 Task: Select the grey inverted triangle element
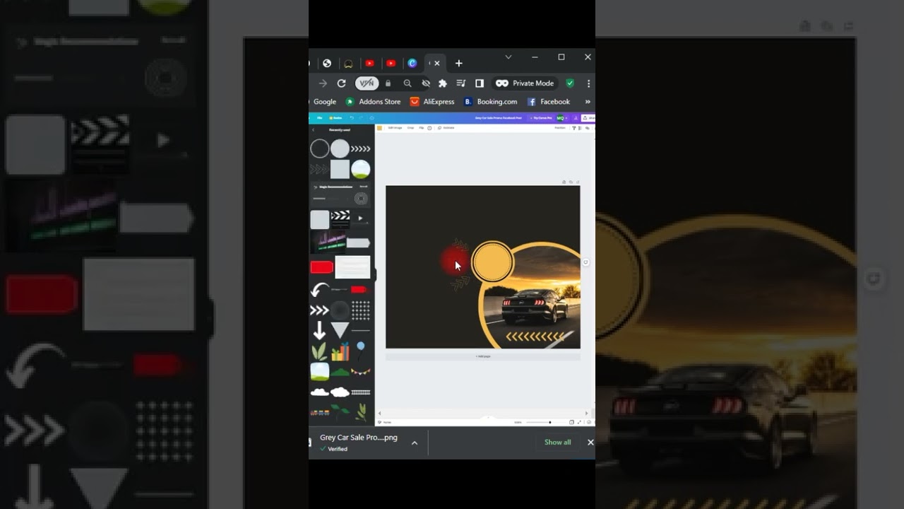(340, 330)
